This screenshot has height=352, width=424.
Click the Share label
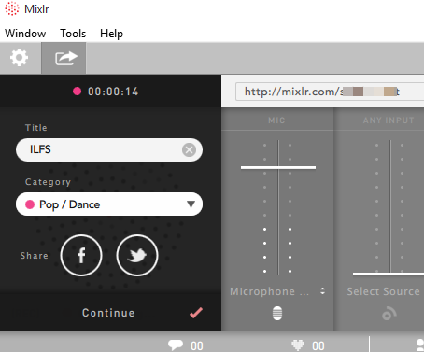tap(35, 256)
